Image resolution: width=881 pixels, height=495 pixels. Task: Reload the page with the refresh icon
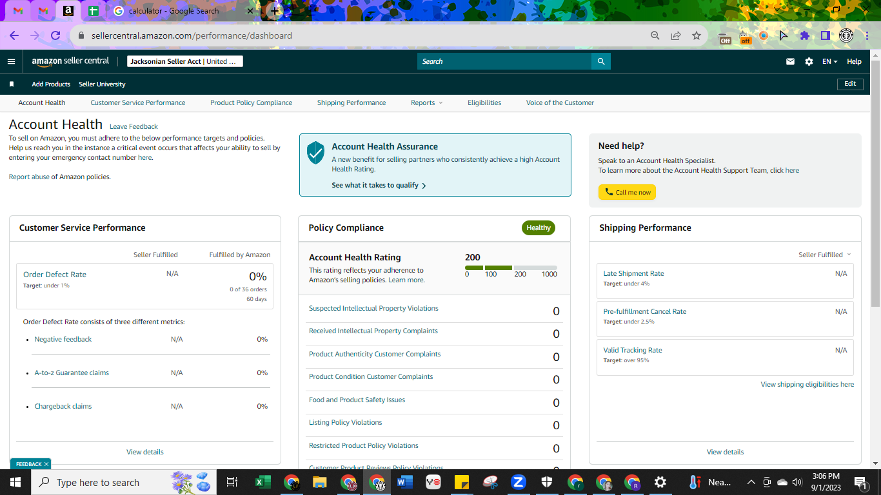(55, 35)
